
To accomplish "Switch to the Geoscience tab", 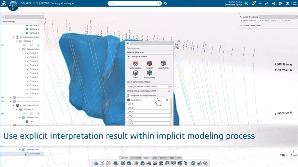I will point(136,158).
